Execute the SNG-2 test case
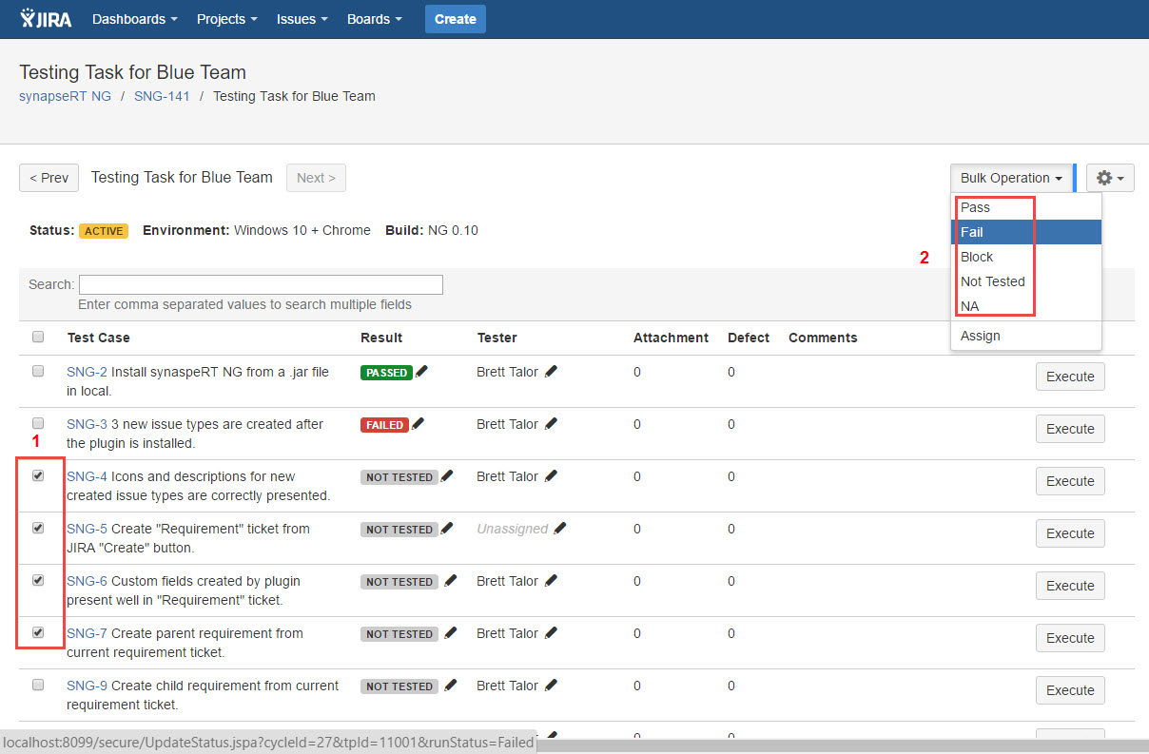The image size is (1149, 754). [x=1070, y=377]
